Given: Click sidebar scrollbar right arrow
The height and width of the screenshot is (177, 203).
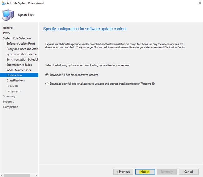Looking at the screenshot, I should tap(37, 175).
